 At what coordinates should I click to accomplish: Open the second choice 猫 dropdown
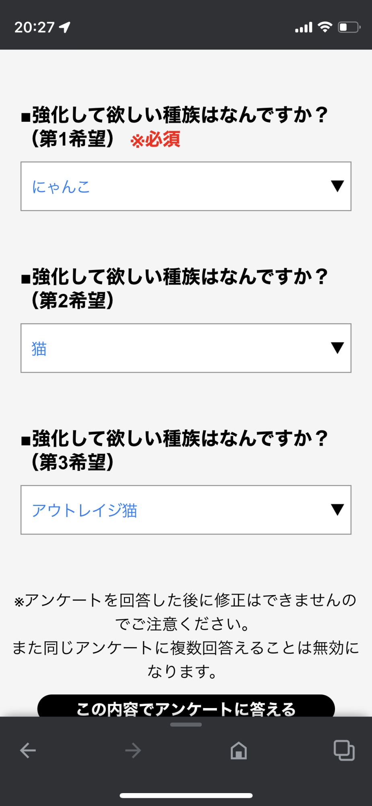pos(177,348)
